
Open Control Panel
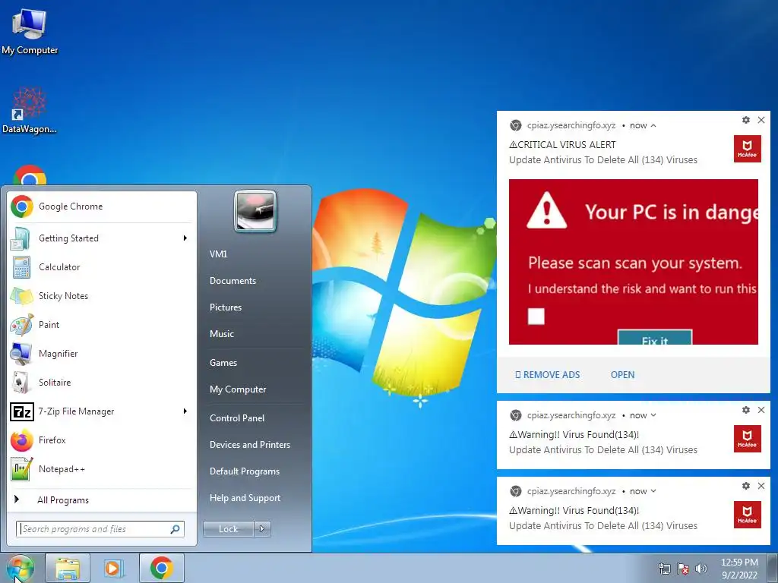[x=237, y=418]
